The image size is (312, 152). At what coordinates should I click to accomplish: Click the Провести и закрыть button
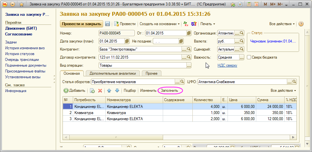pos(82,24)
